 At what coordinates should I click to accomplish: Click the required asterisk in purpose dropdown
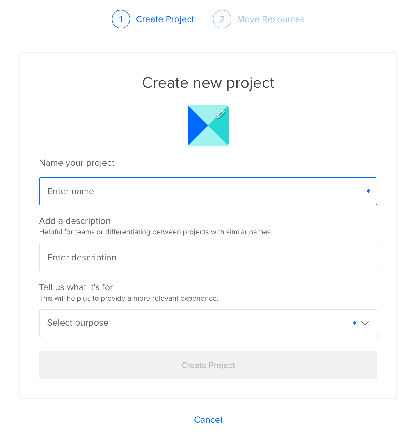coord(354,323)
